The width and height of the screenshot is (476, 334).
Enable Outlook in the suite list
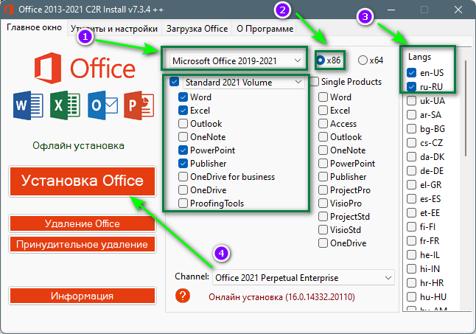coord(183,124)
